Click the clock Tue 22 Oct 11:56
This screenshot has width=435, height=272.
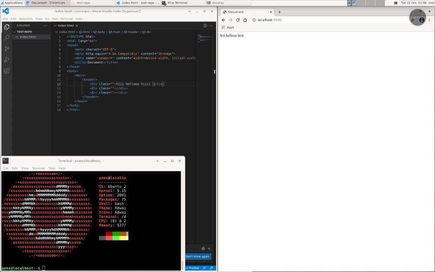pyautogui.click(x=413, y=3)
